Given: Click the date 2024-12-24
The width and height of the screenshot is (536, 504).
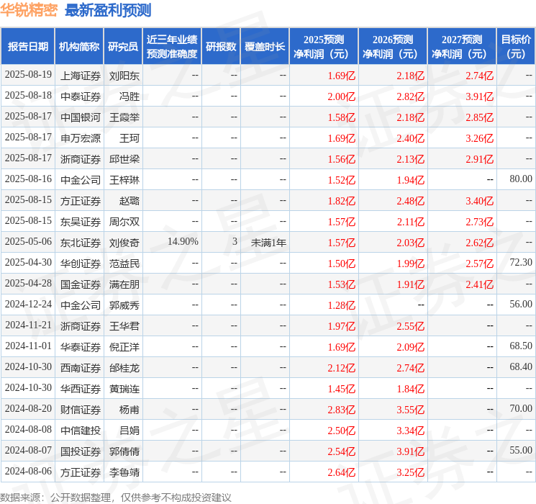Looking at the screenshot, I should coord(28,304).
